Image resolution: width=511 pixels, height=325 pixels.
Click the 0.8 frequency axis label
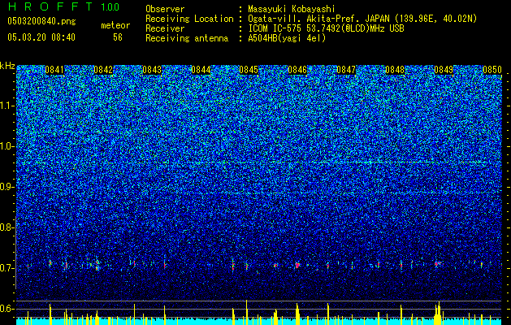point(6,227)
